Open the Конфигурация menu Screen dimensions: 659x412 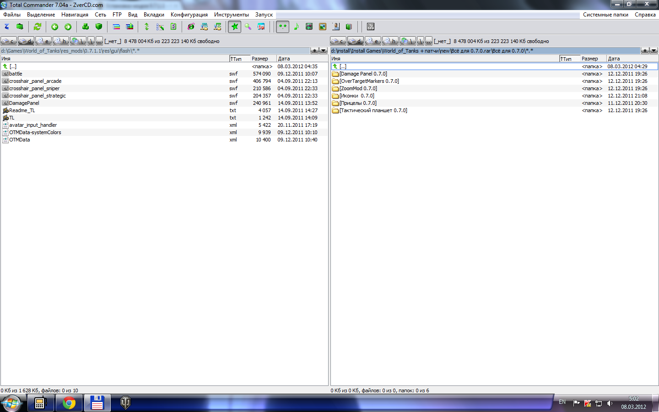click(x=189, y=15)
